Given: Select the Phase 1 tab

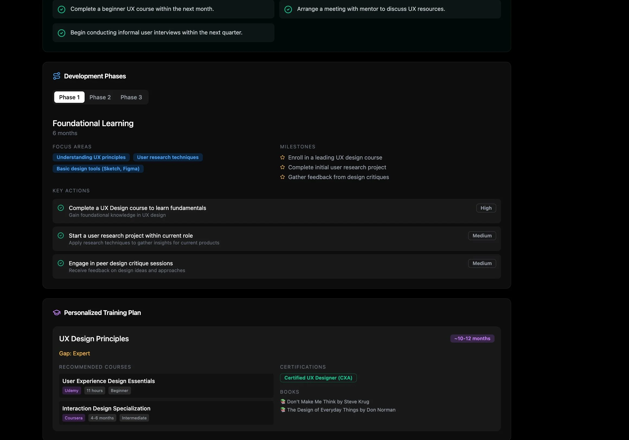Looking at the screenshot, I should click(x=69, y=97).
